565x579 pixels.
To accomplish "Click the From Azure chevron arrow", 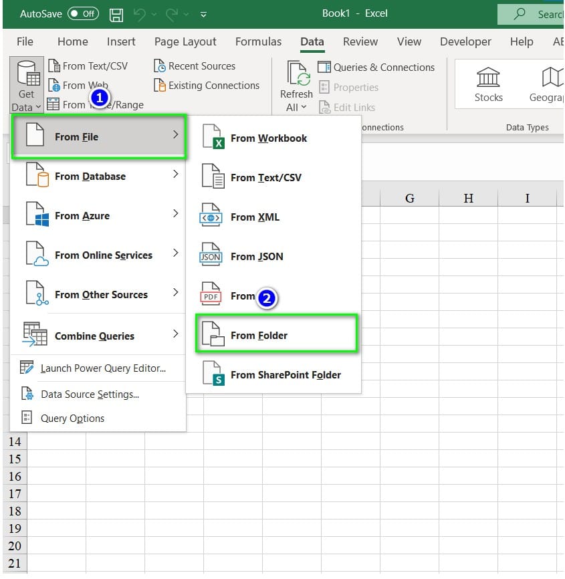I will [176, 213].
